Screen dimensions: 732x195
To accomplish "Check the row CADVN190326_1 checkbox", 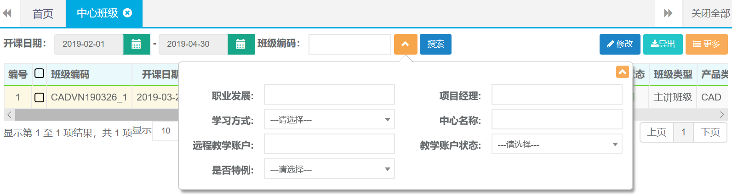I will coord(39,97).
